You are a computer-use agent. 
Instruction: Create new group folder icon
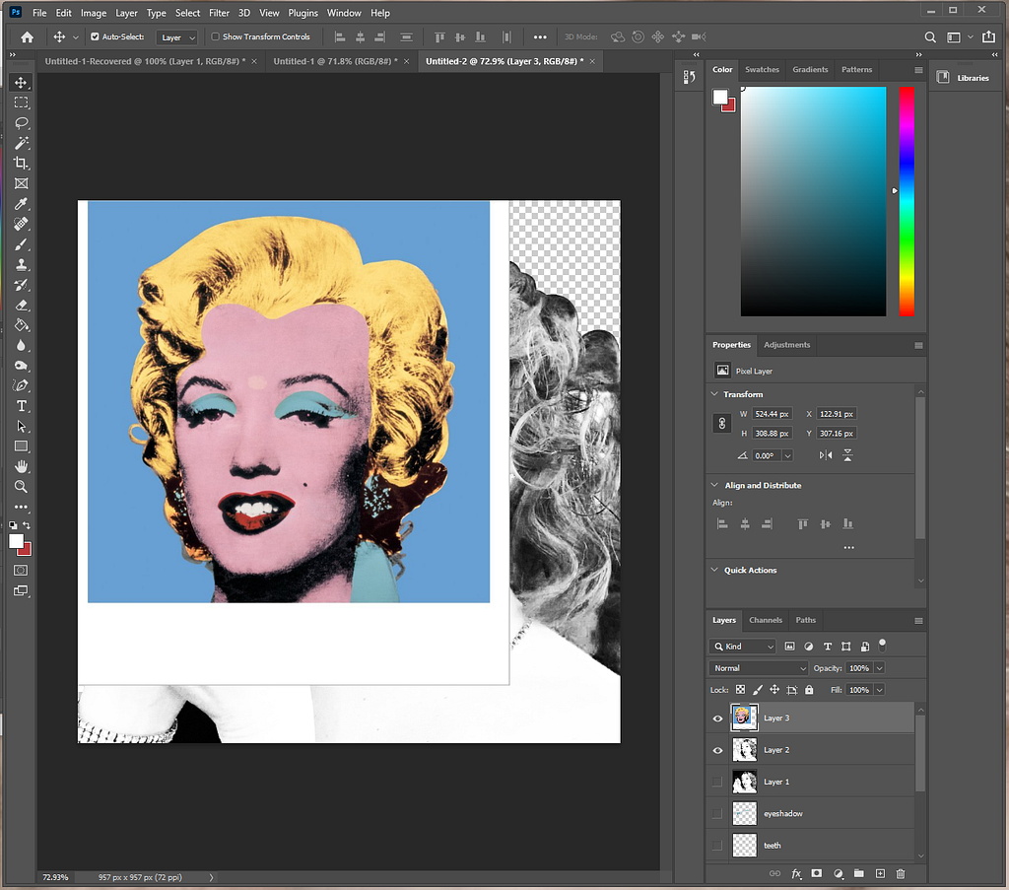[x=859, y=873]
